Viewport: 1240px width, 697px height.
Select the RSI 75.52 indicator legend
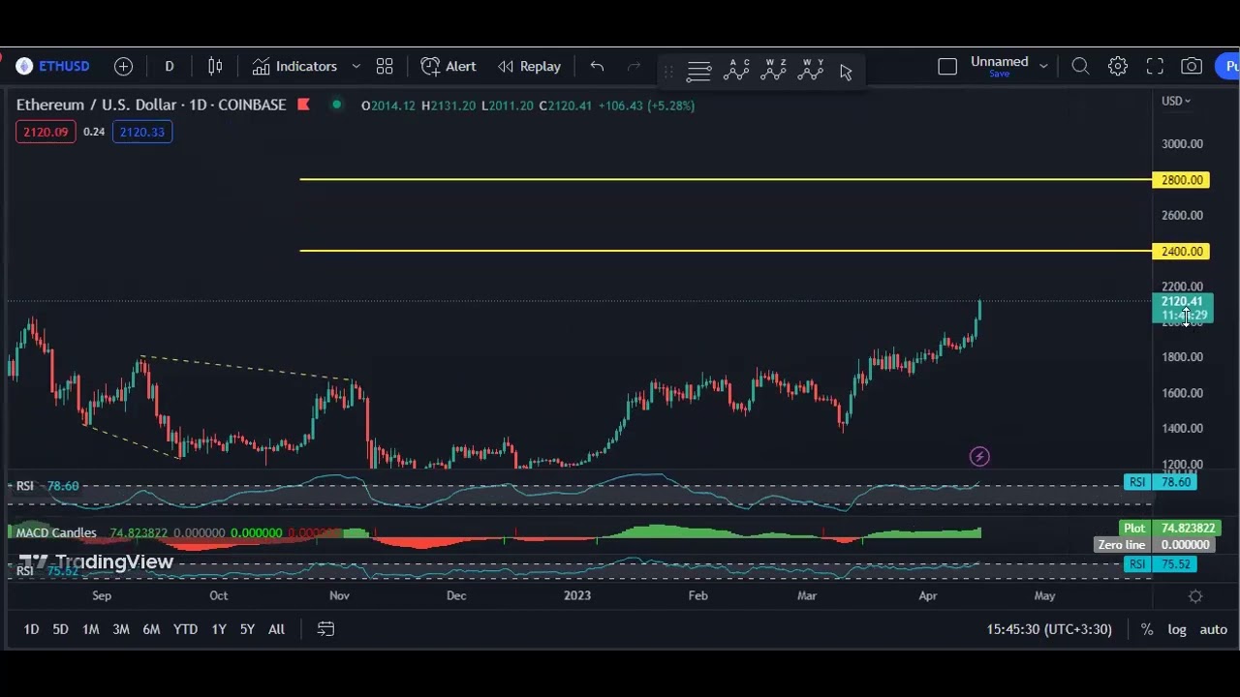click(x=48, y=571)
